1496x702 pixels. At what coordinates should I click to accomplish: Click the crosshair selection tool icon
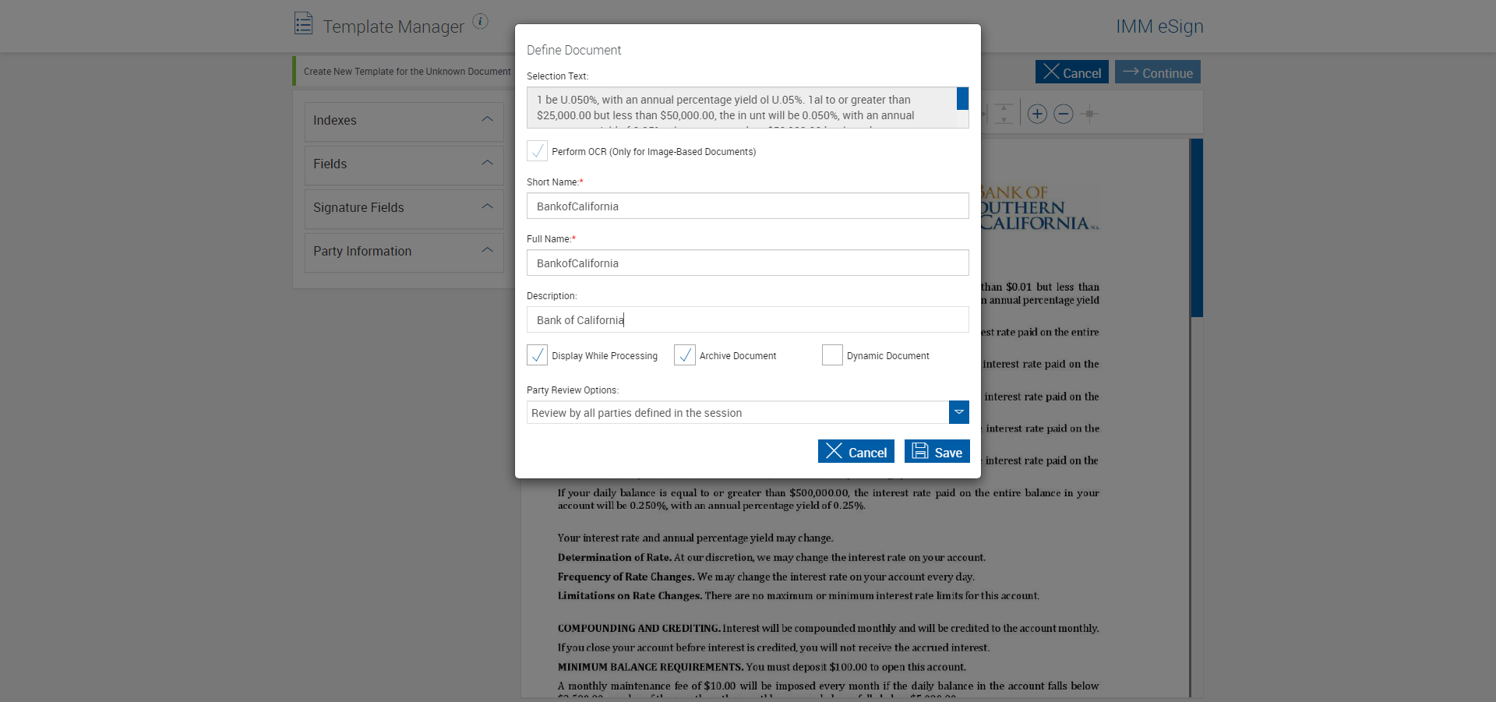1089,115
